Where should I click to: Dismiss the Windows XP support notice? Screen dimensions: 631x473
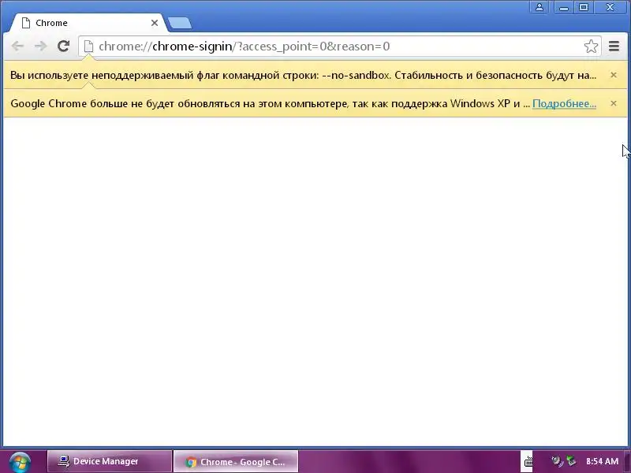click(614, 103)
